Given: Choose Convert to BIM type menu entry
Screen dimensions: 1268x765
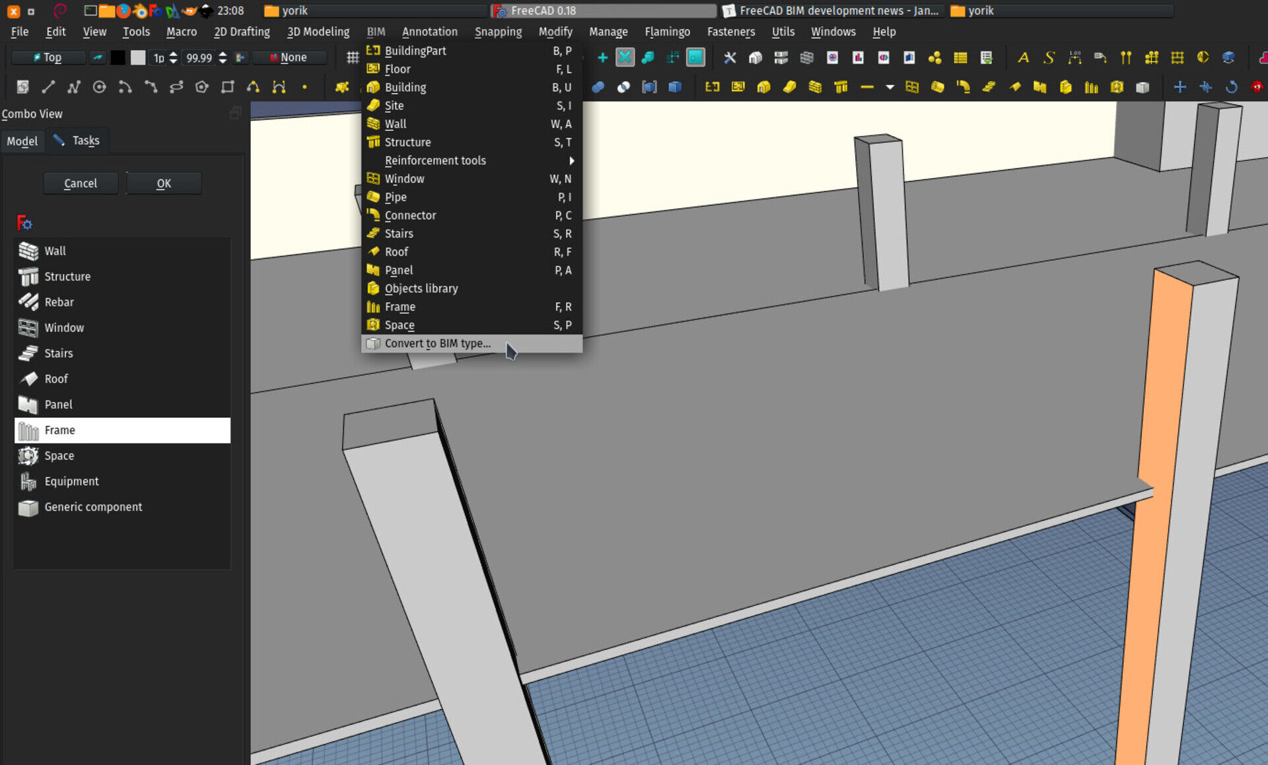Looking at the screenshot, I should [x=437, y=343].
